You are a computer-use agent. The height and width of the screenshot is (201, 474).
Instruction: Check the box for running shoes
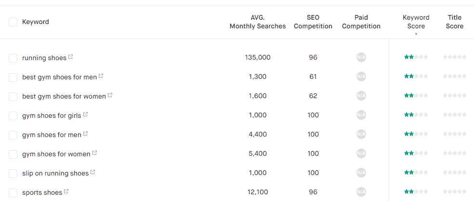point(13,58)
